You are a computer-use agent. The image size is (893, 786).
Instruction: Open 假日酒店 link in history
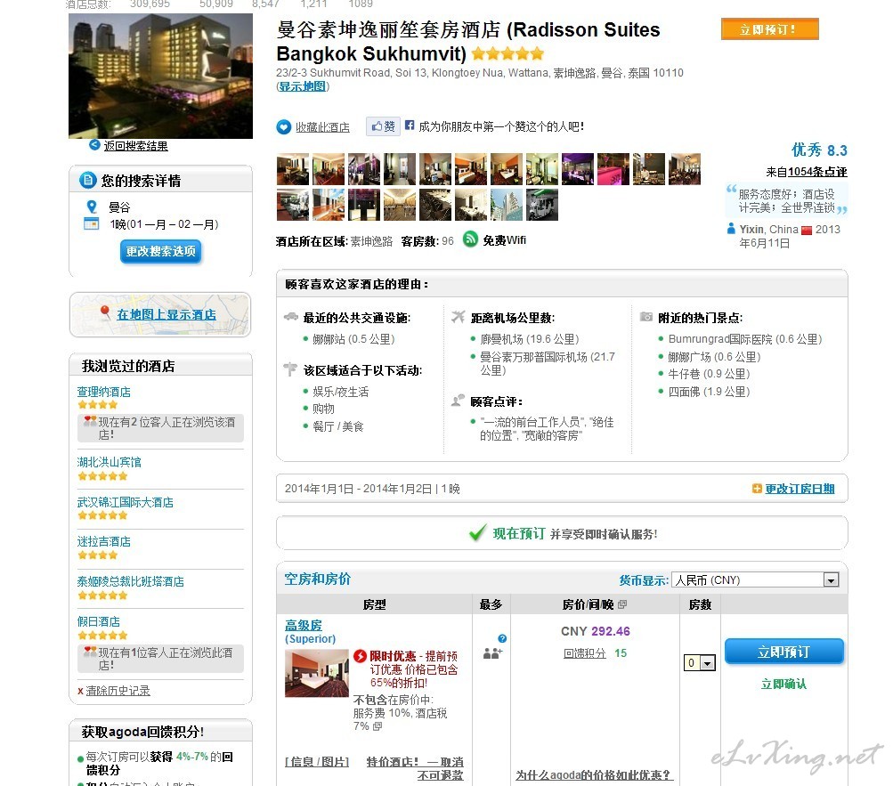pos(99,621)
